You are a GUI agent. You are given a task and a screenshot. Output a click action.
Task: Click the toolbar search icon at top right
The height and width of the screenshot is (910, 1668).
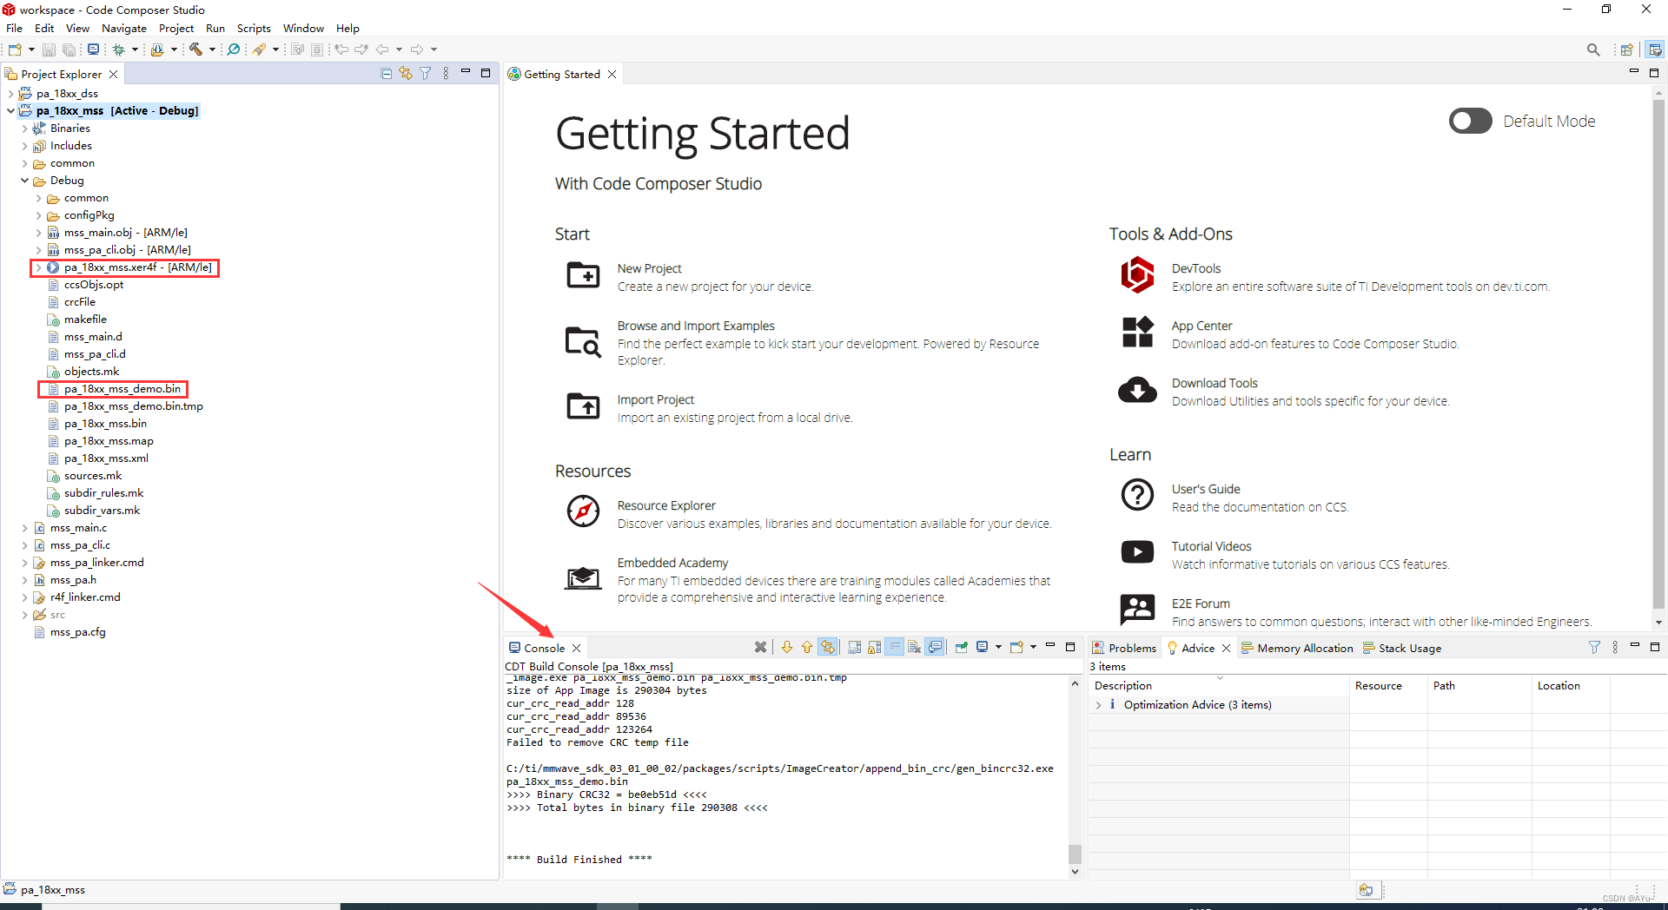click(x=1593, y=49)
